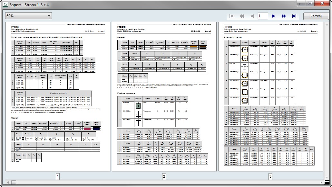Jump to the last page of the report
Viewport: 332px width, 187px height.
(294, 16)
